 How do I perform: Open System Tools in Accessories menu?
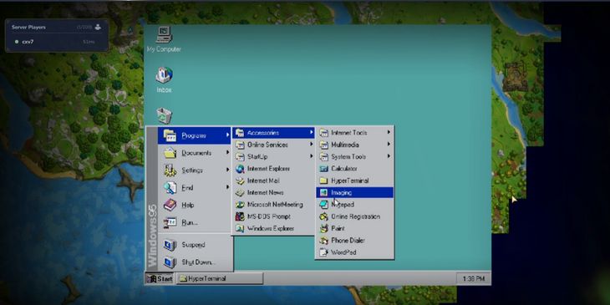[x=355, y=156]
